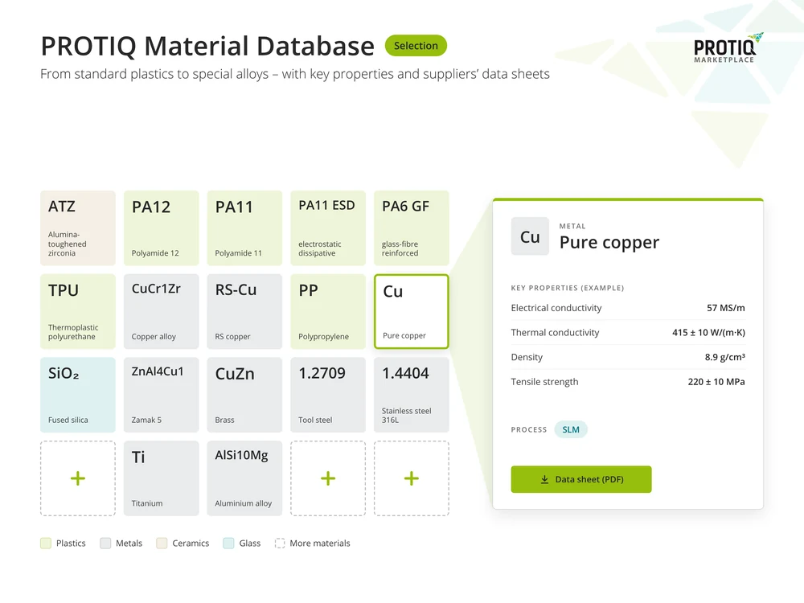Open the ATZ alumina-toughened zirconia tile
Viewport: 804px width, 603px height.
pyautogui.click(x=78, y=228)
